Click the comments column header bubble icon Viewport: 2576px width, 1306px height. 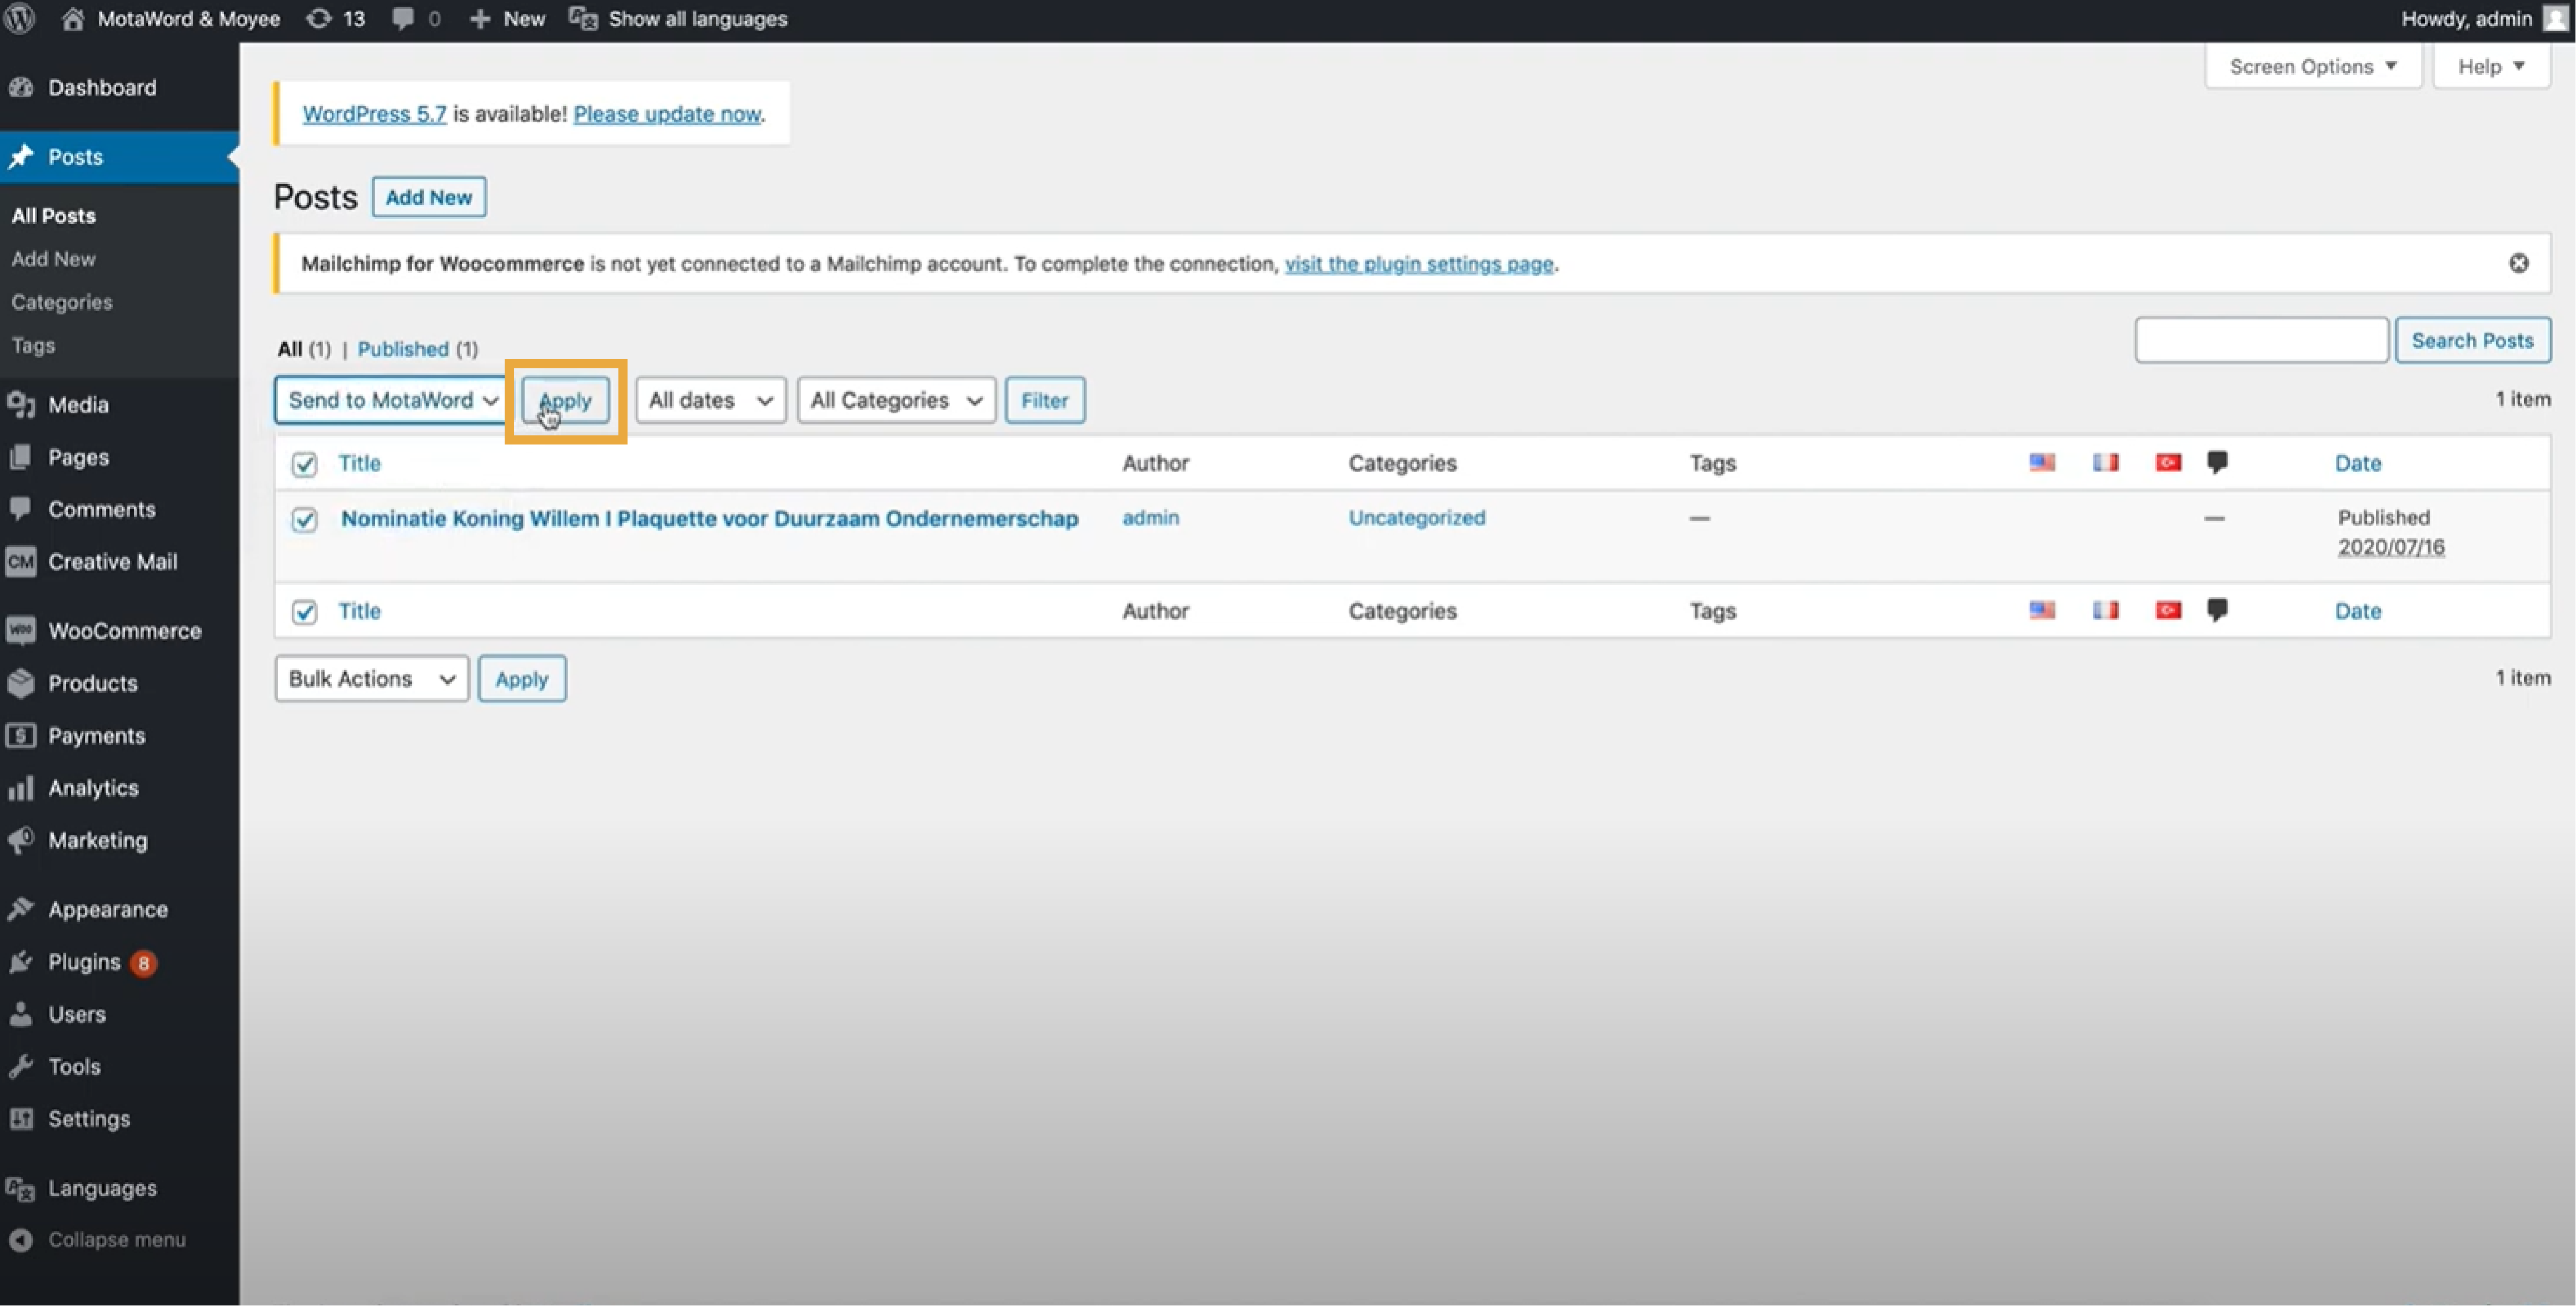2217,462
